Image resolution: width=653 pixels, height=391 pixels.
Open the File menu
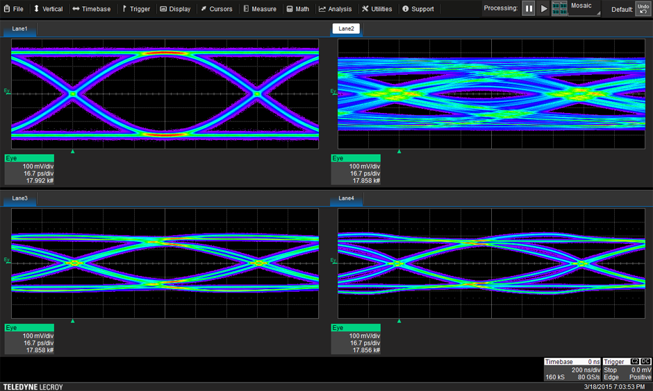coord(13,9)
